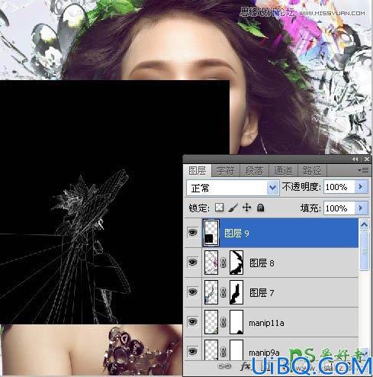Switch to the 通道 tab
This screenshot has width=373, height=377.
[283, 170]
